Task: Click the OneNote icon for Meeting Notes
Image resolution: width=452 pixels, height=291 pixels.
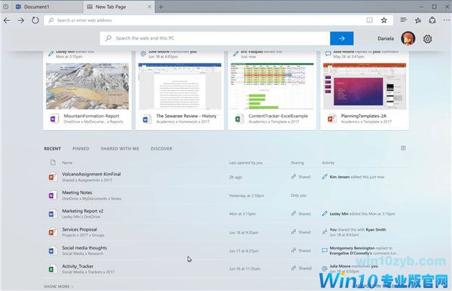Action: (53, 196)
